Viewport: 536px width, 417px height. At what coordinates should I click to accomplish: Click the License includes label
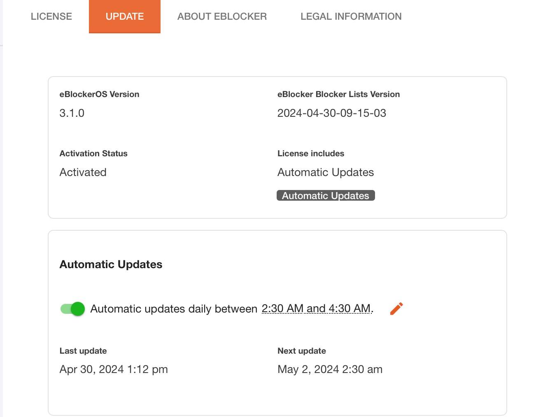point(311,153)
